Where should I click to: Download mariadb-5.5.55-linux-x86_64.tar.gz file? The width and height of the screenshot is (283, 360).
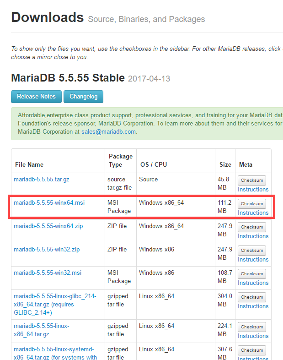(x=42, y=330)
